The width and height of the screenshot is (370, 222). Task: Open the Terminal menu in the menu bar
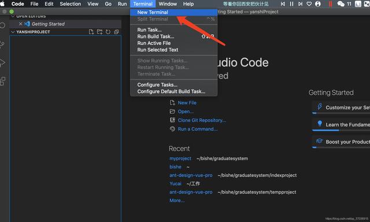(x=143, y=4)
